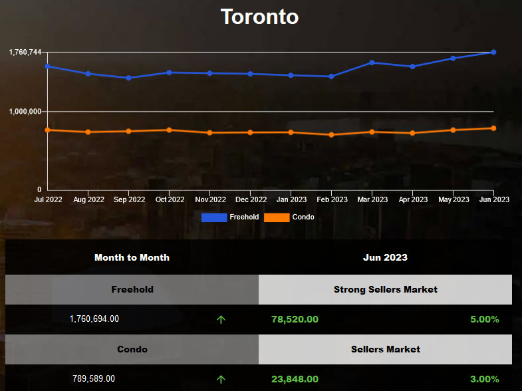
Task: Click the Condo Feb 2023 data point
Action: coord(331,135)
